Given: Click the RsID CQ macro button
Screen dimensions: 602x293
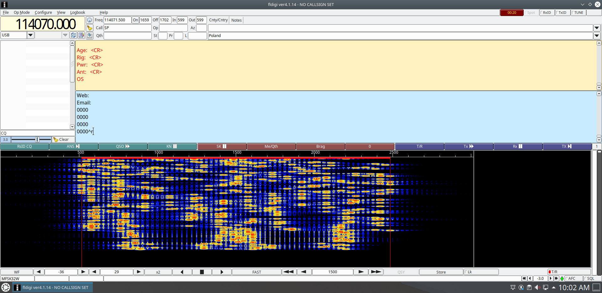Looking at the screenshot, I should [x=24, y=146].
